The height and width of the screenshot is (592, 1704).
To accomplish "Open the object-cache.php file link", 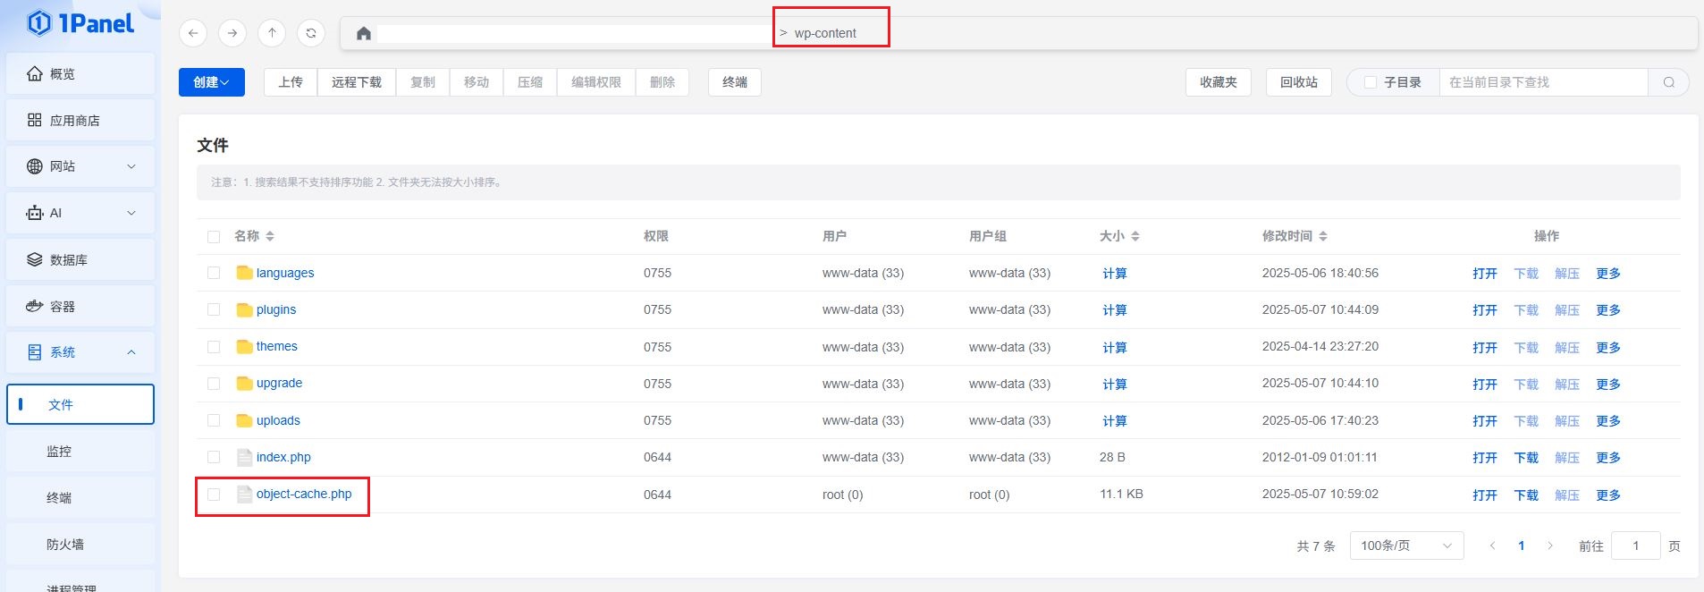I will tap(304, 494).
